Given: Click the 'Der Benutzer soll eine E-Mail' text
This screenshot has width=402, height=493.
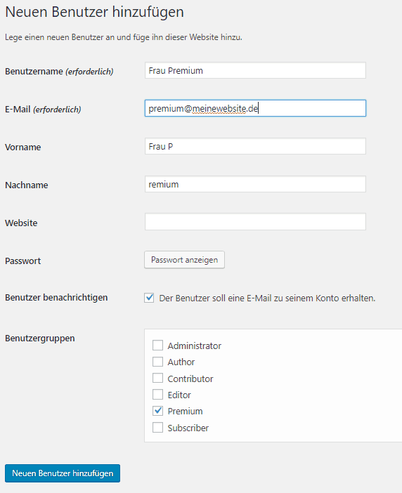Looking at the screenshot, I should coord(267,298).
